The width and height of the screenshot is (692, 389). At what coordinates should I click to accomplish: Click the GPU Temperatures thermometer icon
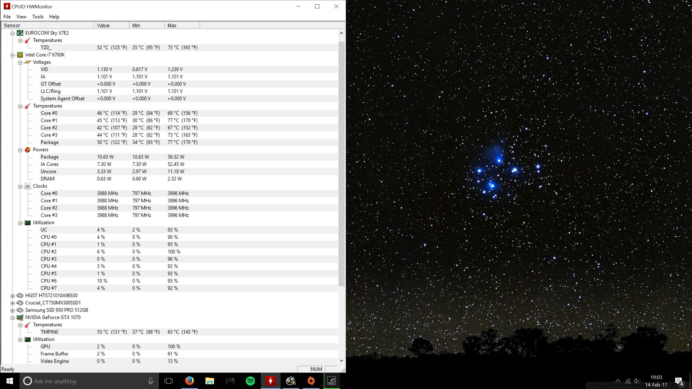pyautogui.click(x=28, y=325)
